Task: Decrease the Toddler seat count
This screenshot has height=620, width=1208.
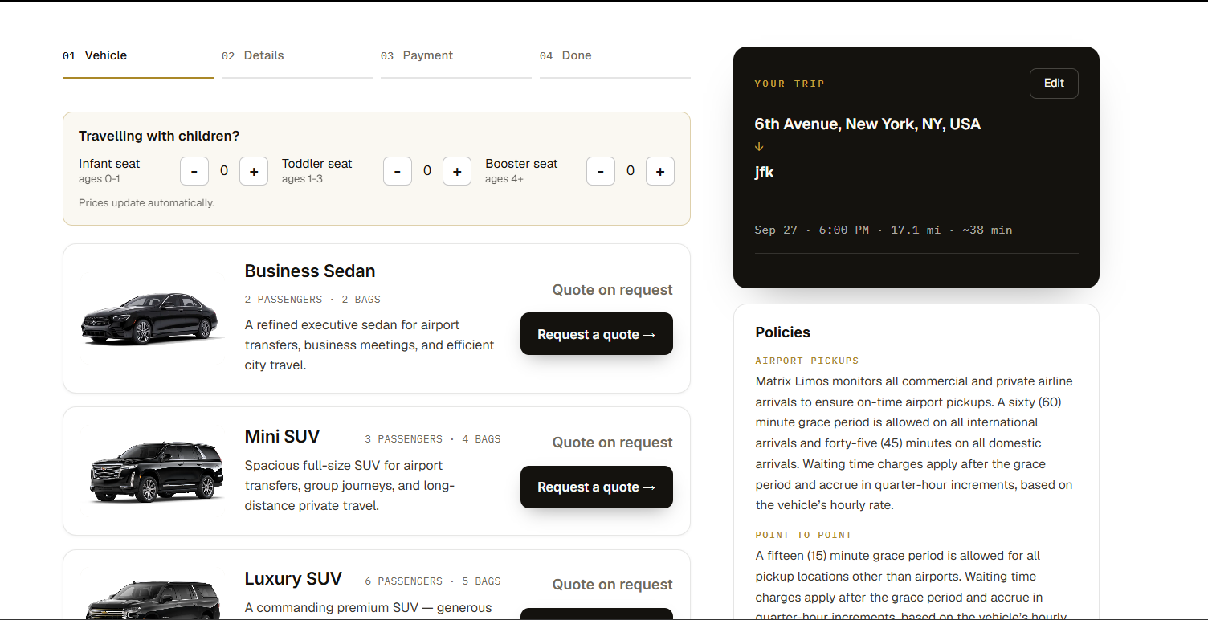Action: [398, 171]
